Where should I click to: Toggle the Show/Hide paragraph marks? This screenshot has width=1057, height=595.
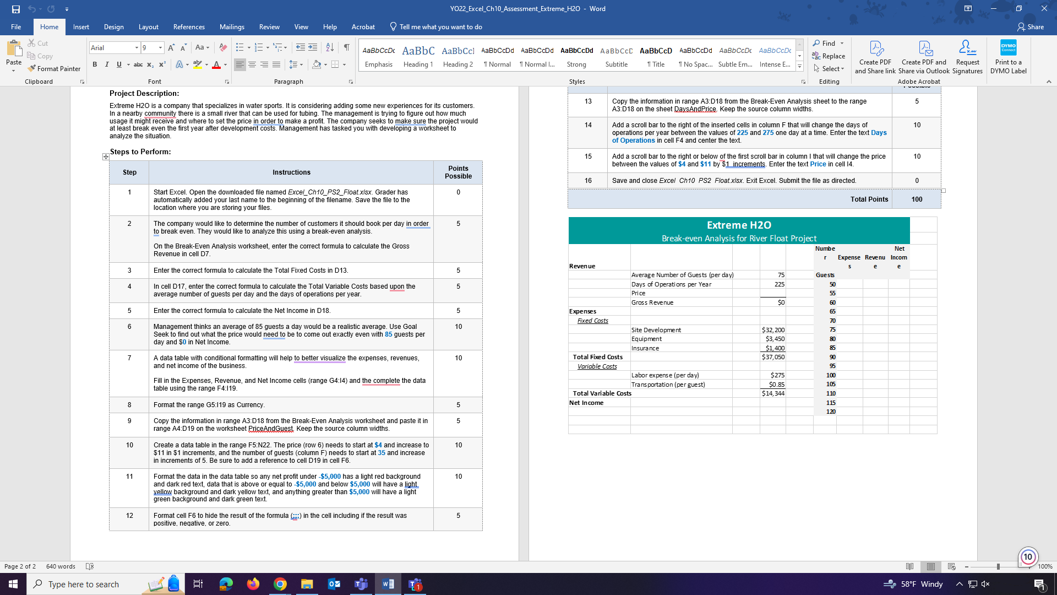(346, 47)
